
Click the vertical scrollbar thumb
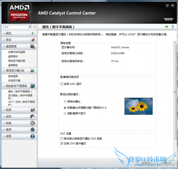coord(175,92)
